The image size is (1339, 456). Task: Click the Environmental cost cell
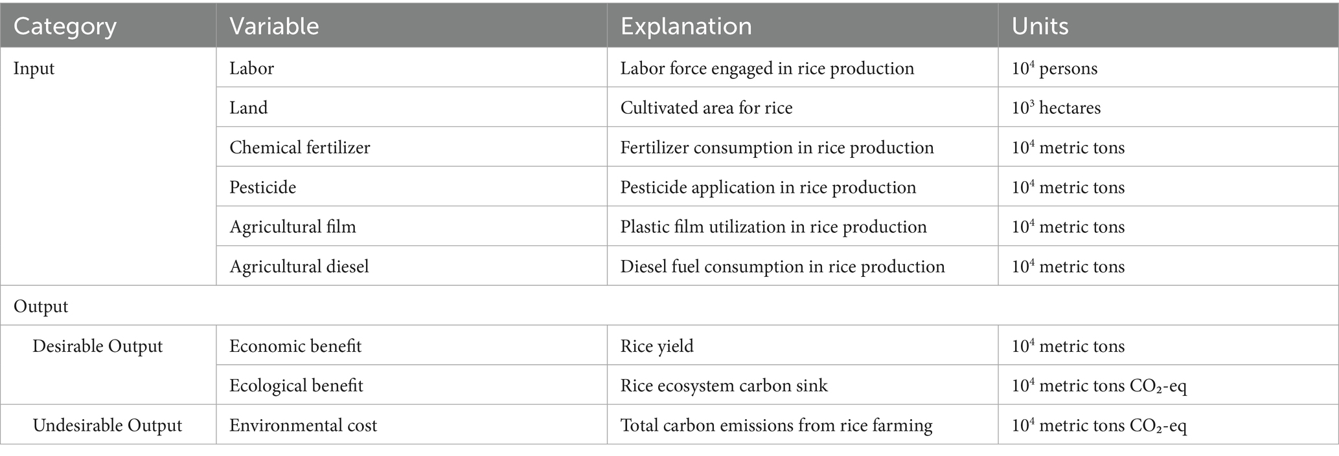tap(303, 425)
